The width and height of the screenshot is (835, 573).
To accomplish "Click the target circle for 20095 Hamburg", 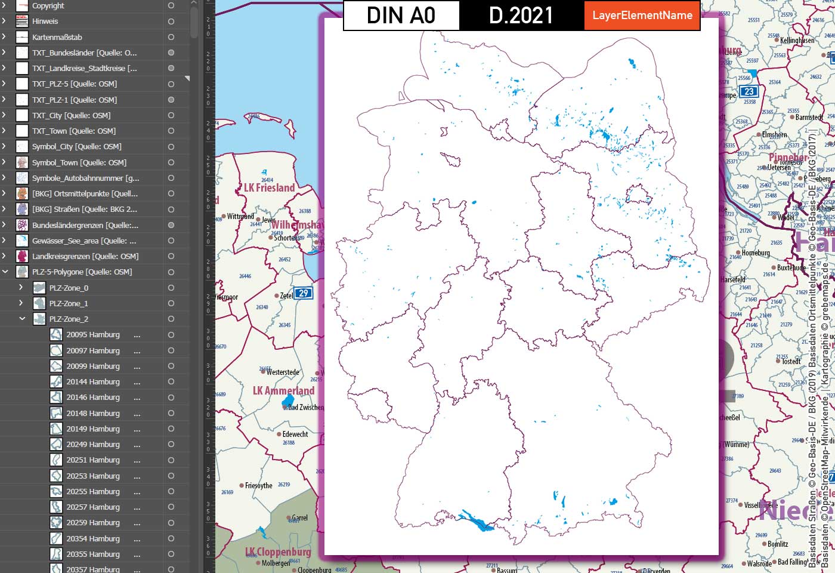I will tap(171, 334).
